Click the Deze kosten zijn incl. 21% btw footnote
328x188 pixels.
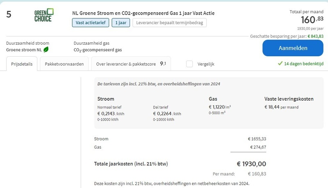click(171, 183)
